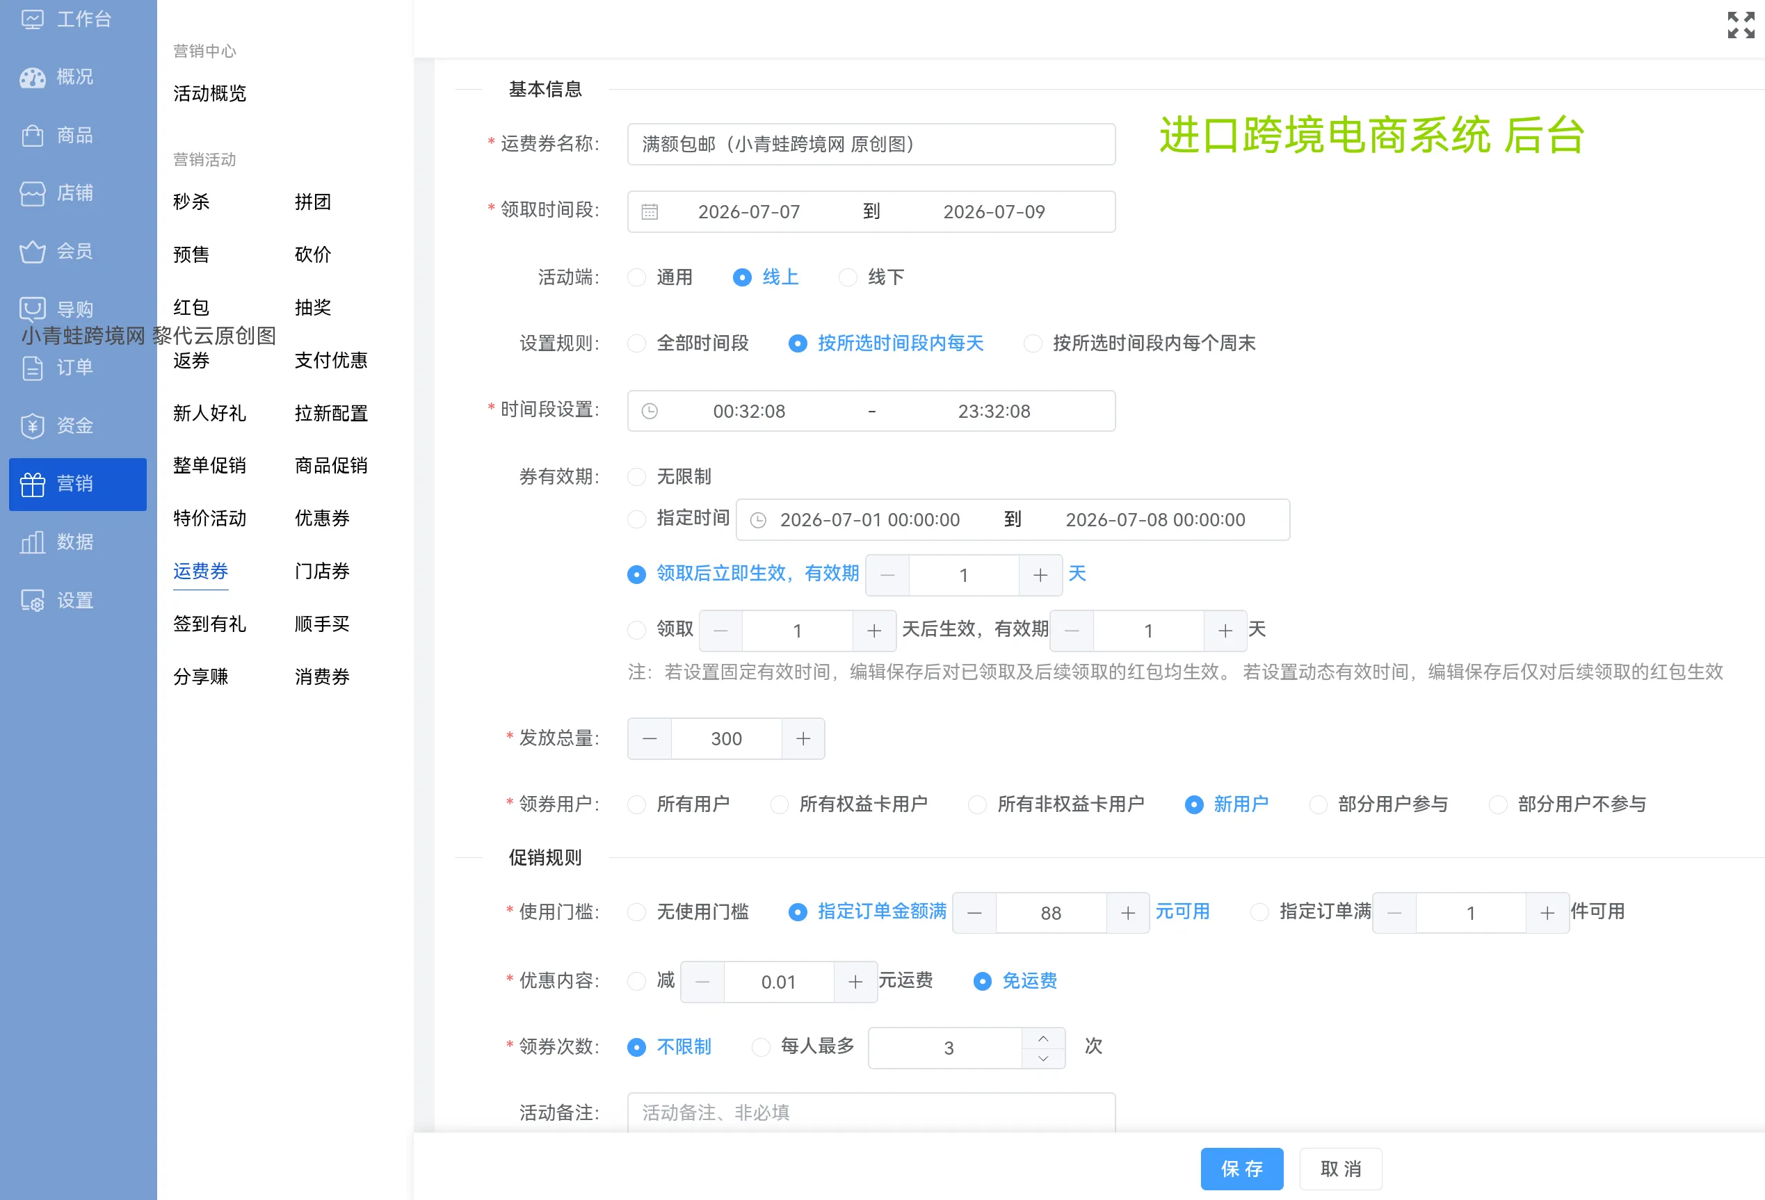Select 免运费 discount option
The image size is (1765, 1200).
(x=982, y=981)
